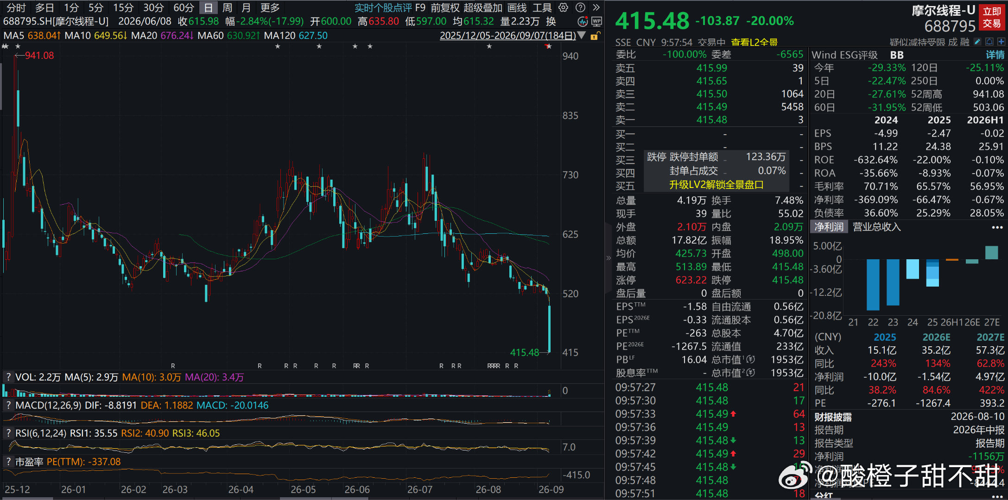Open the 工具 menu
This screenshot has width=1008, height=500.
pos(542,7)
